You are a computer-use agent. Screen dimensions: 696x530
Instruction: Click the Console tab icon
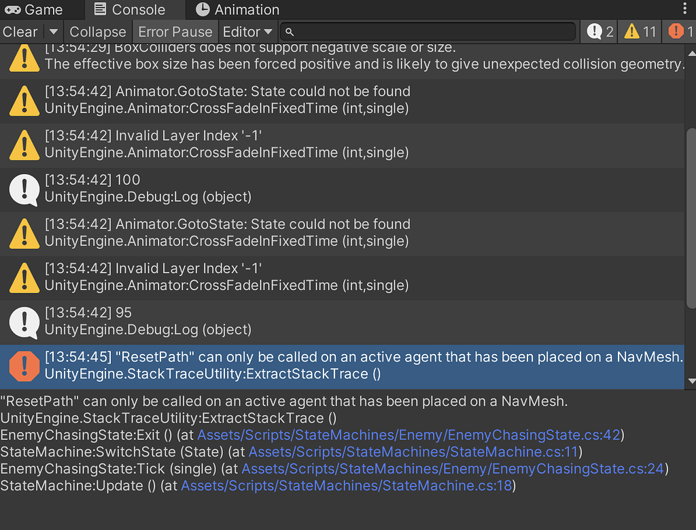point(101,10)
